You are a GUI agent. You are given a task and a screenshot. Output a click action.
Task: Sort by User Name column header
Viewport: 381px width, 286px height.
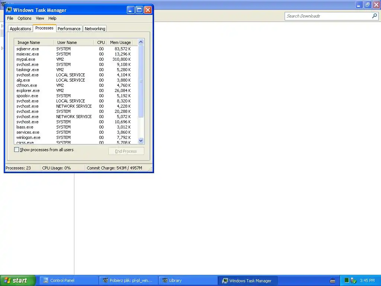pyautogui.click(x=74, y=42)
